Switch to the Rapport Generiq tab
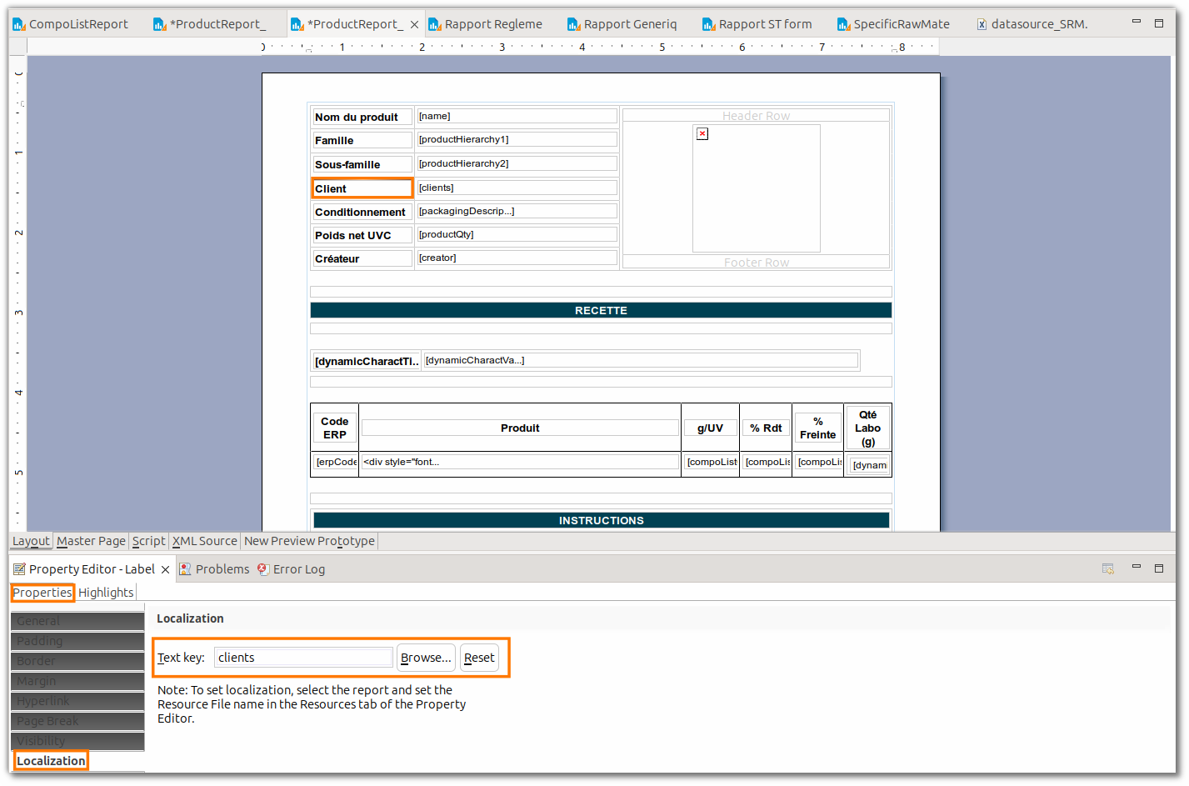This screenshot has width=1189, height=786. click(622, 24)
